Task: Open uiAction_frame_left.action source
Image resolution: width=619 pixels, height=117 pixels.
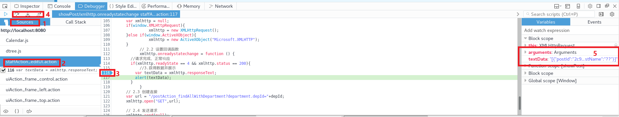Action: (50, 90)
